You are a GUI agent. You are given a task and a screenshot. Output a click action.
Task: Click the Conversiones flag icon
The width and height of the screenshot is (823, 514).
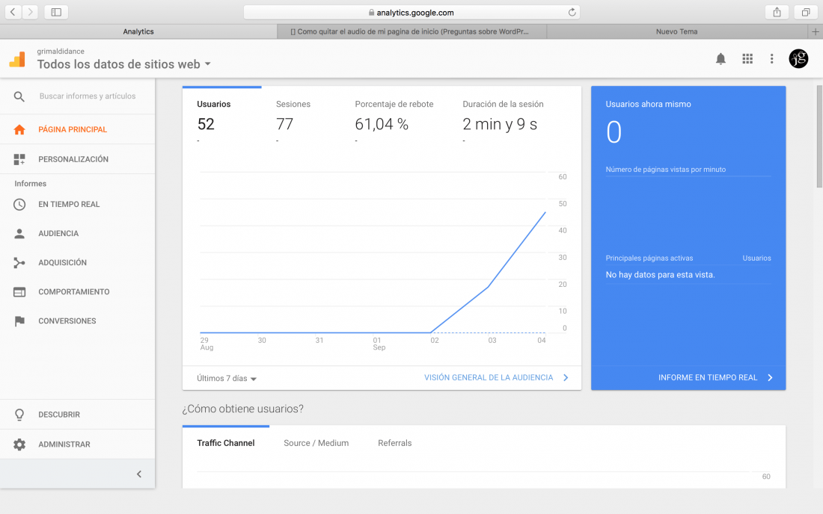(19, 321)
